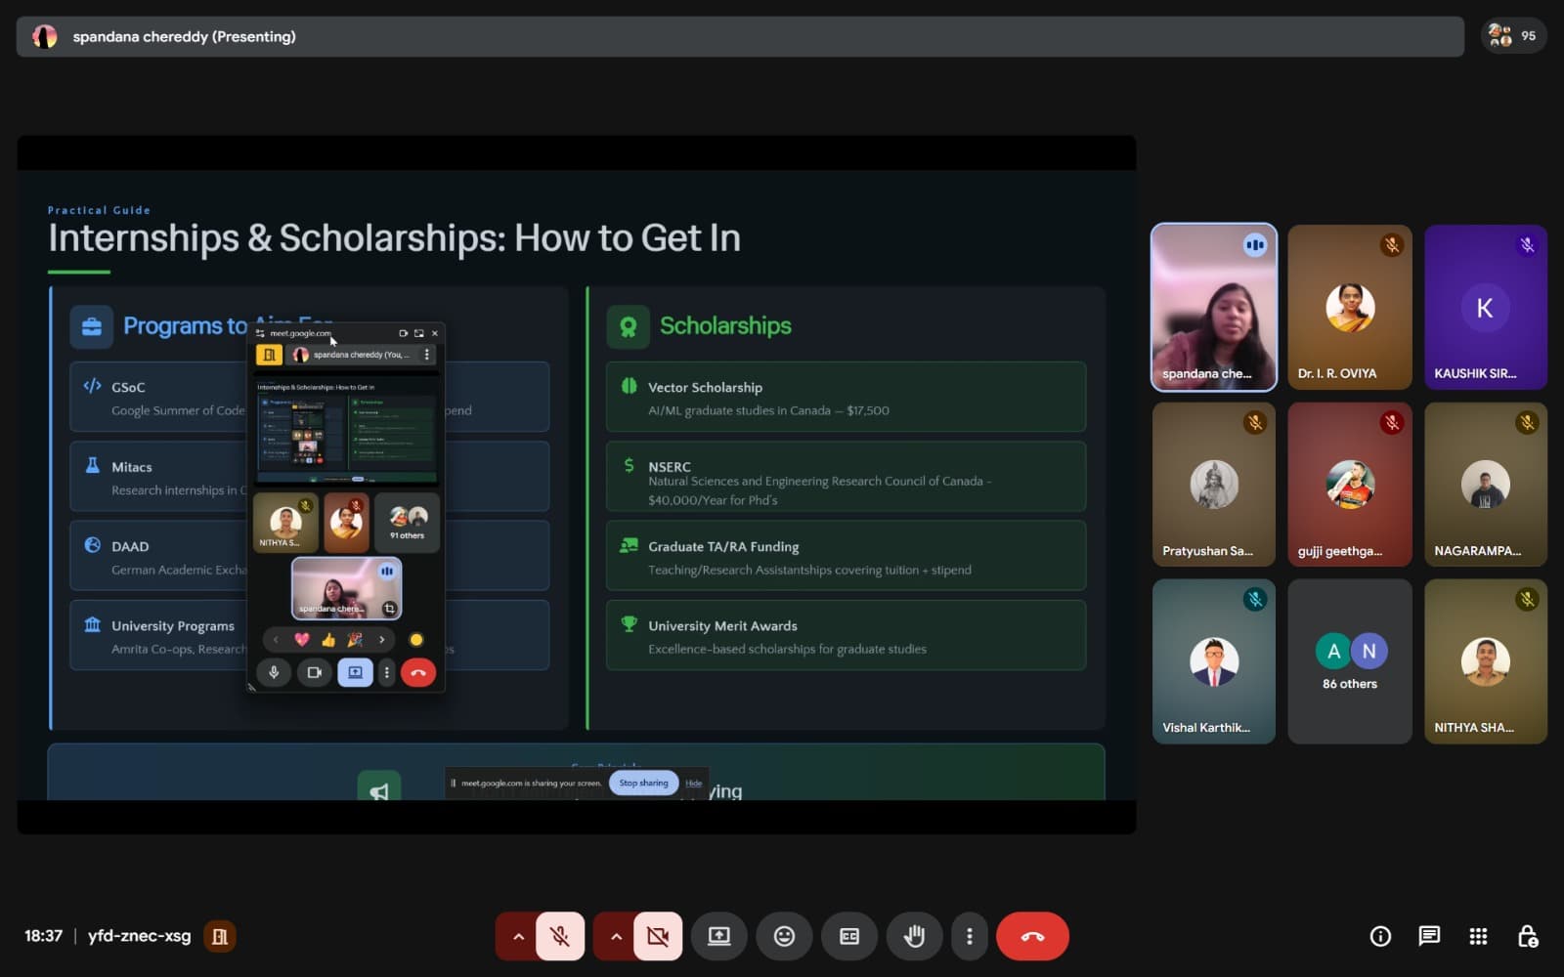The image size is (1564, 977).
Task: Click the camera button in the mini window
Action: click(314, 672)
